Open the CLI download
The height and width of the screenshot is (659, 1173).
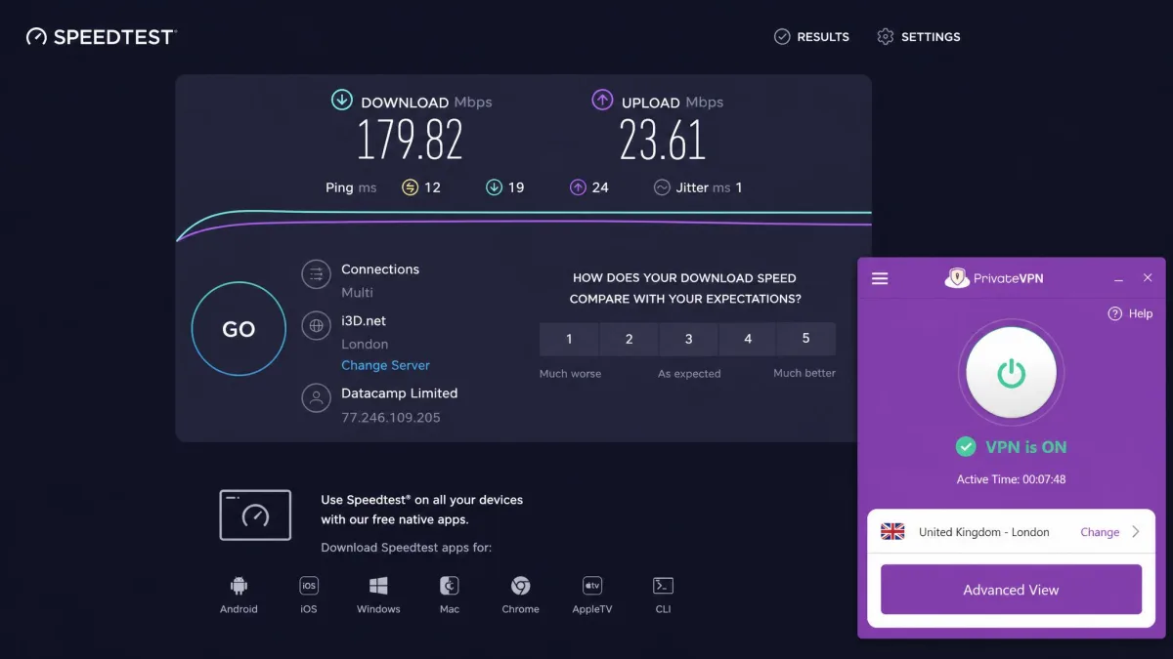[x=663, y=595]
